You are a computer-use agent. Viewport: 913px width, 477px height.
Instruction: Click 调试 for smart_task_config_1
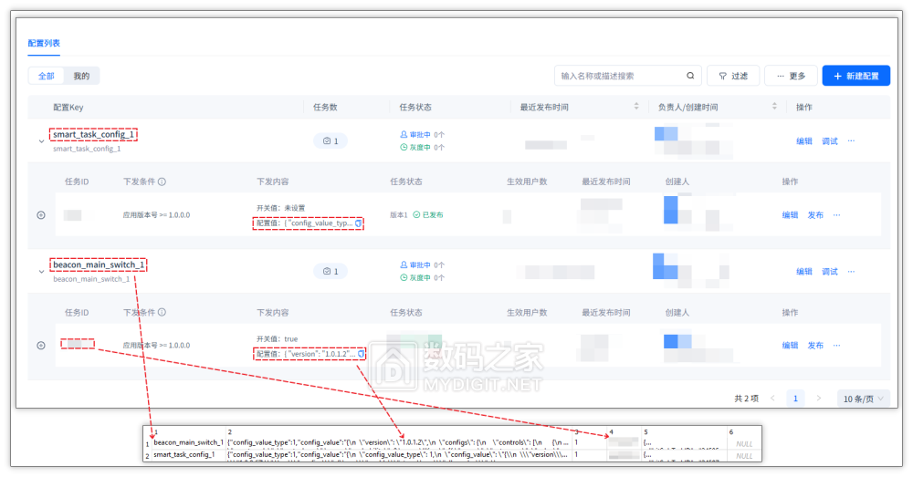[x=829, y=140]
